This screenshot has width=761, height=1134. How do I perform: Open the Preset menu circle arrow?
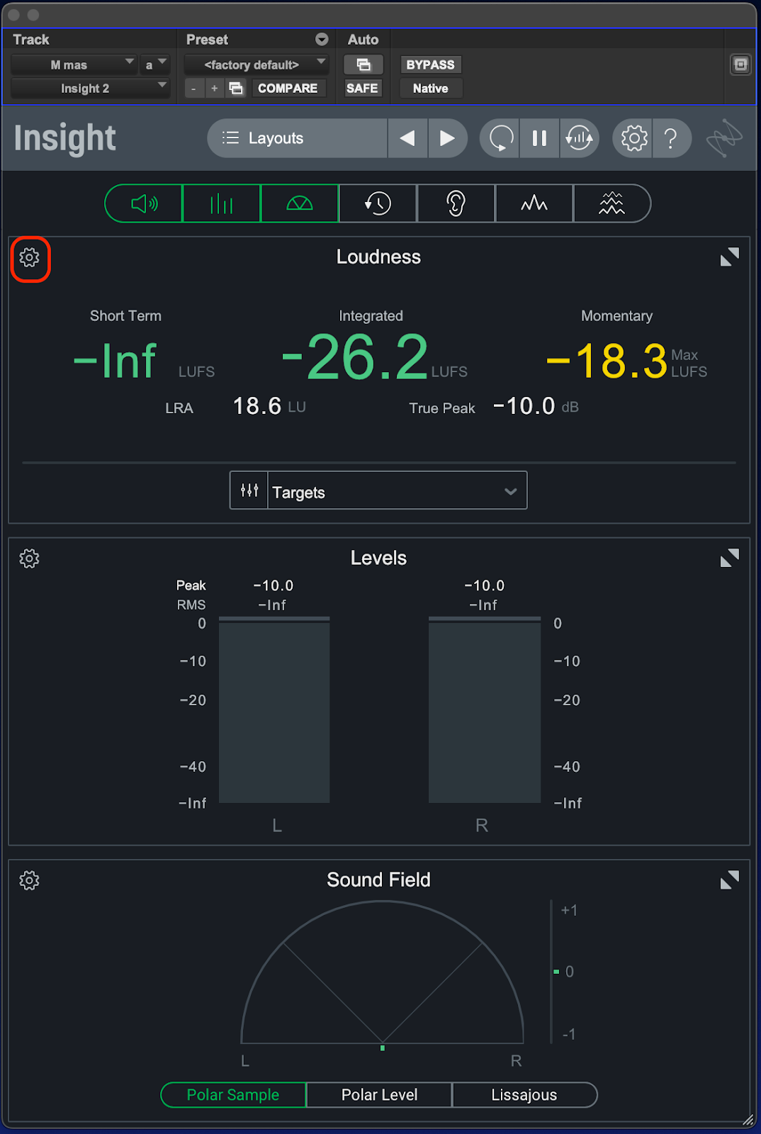(x=322, y=40)
